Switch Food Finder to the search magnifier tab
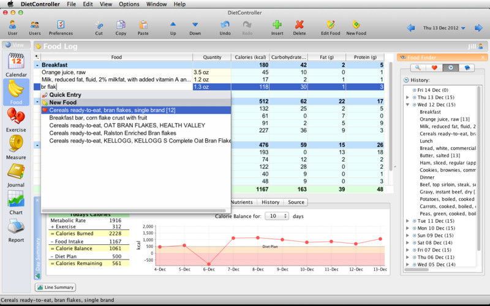 pos(418,67)
